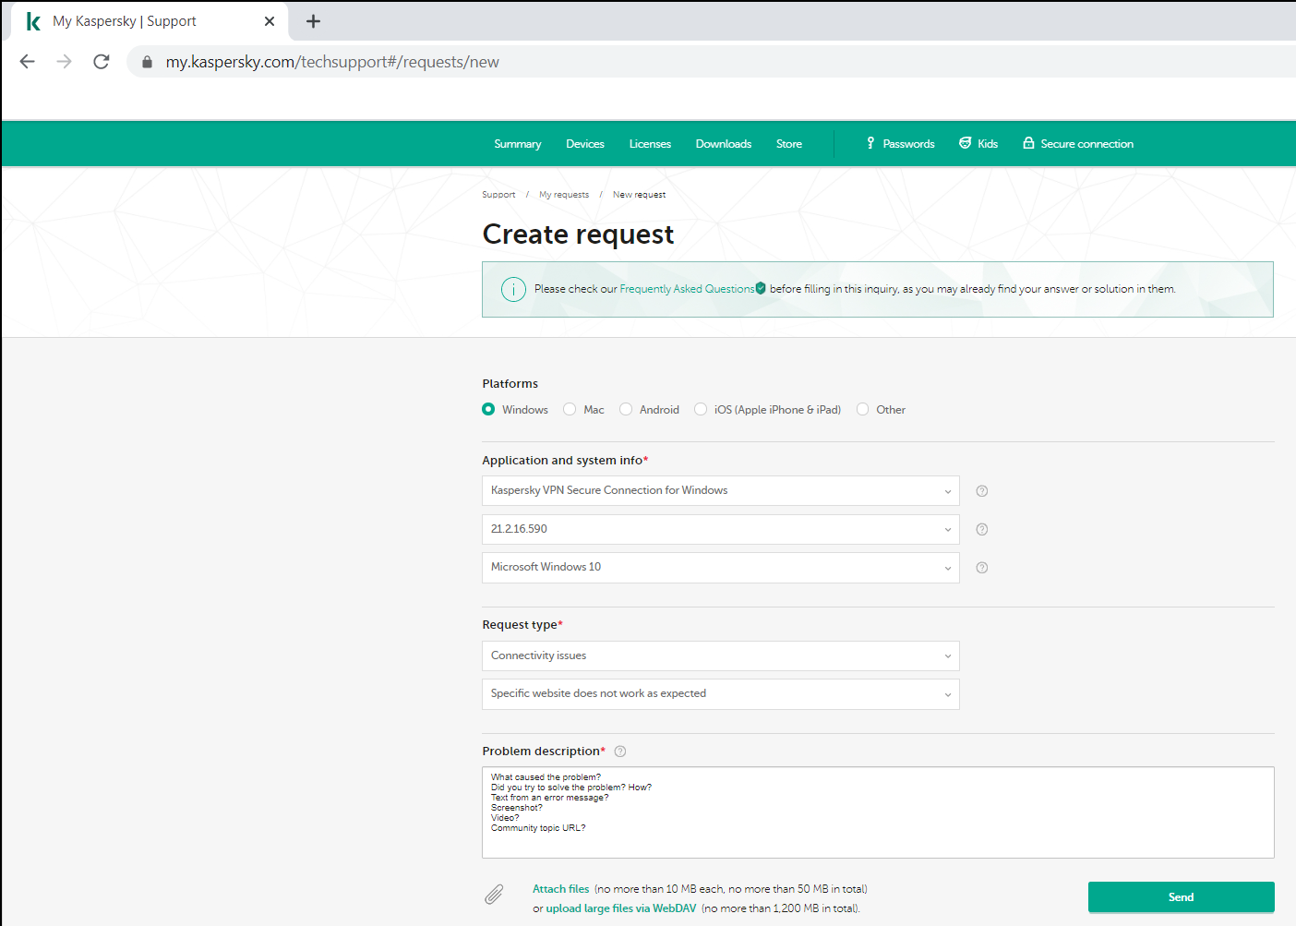
Task: Click into the Problem description text area
Action: (x=878, y=812)
